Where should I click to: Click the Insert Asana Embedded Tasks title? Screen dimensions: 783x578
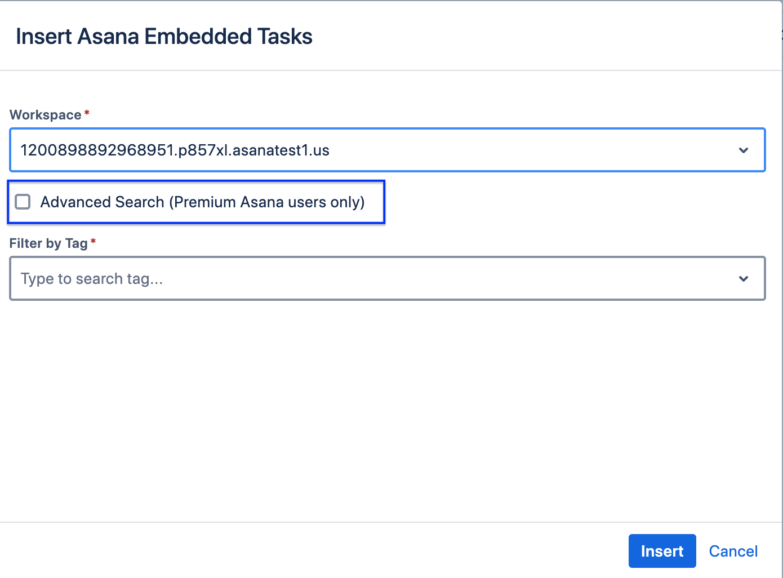point(164,37)
